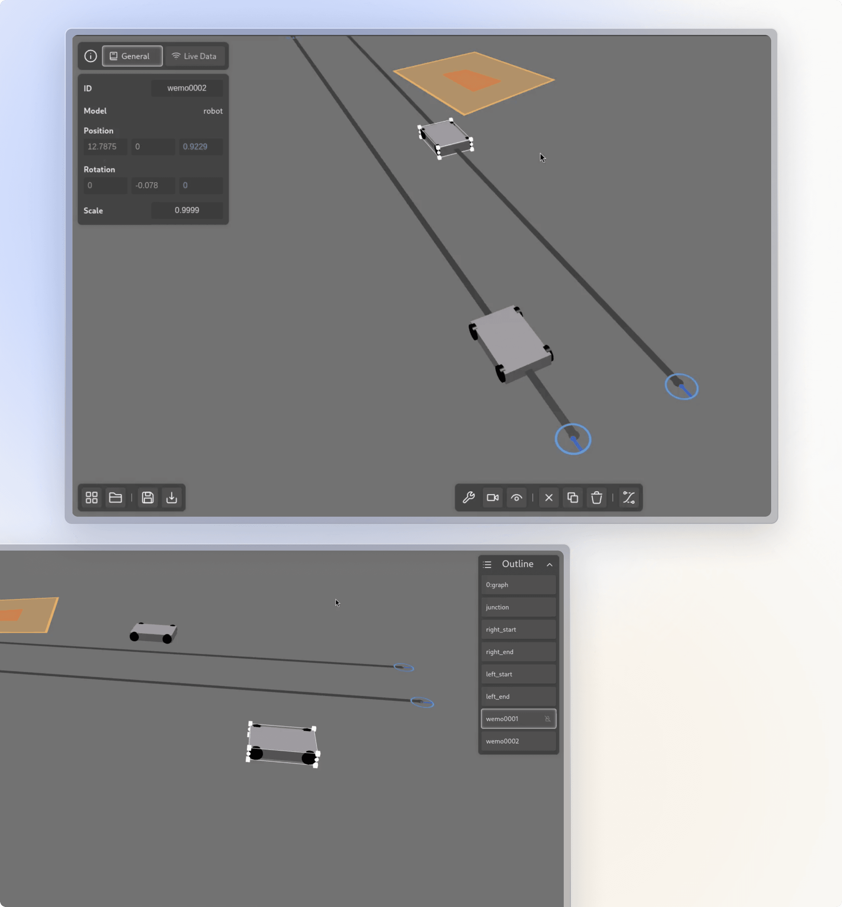
Task: Click the camera video icon
Action: 493,497
